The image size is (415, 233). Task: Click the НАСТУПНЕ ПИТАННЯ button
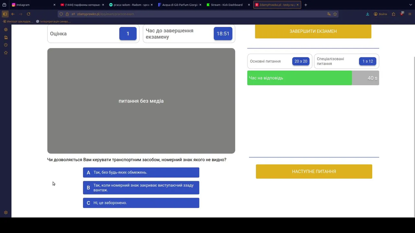click(x=314, y=172)
